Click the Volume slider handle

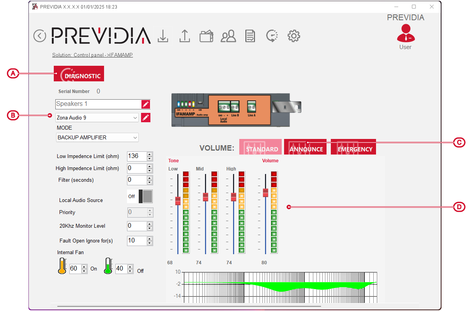click(265, 193)
